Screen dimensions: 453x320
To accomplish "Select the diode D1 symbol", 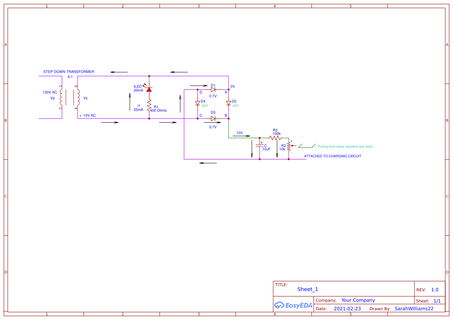I will (213, 89).
